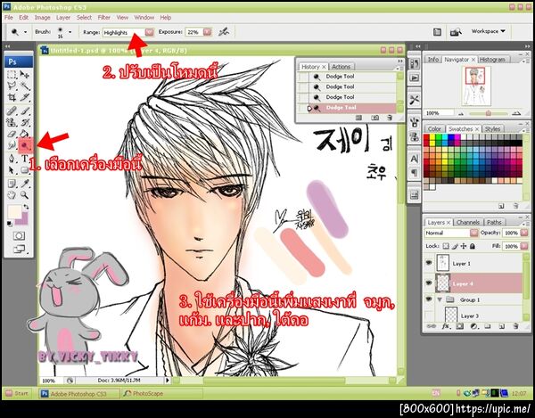The height and width of the screenshot is (418, 535).
Task: Select the Zoom magnifier tool
Action: click(x=24, y=195)
